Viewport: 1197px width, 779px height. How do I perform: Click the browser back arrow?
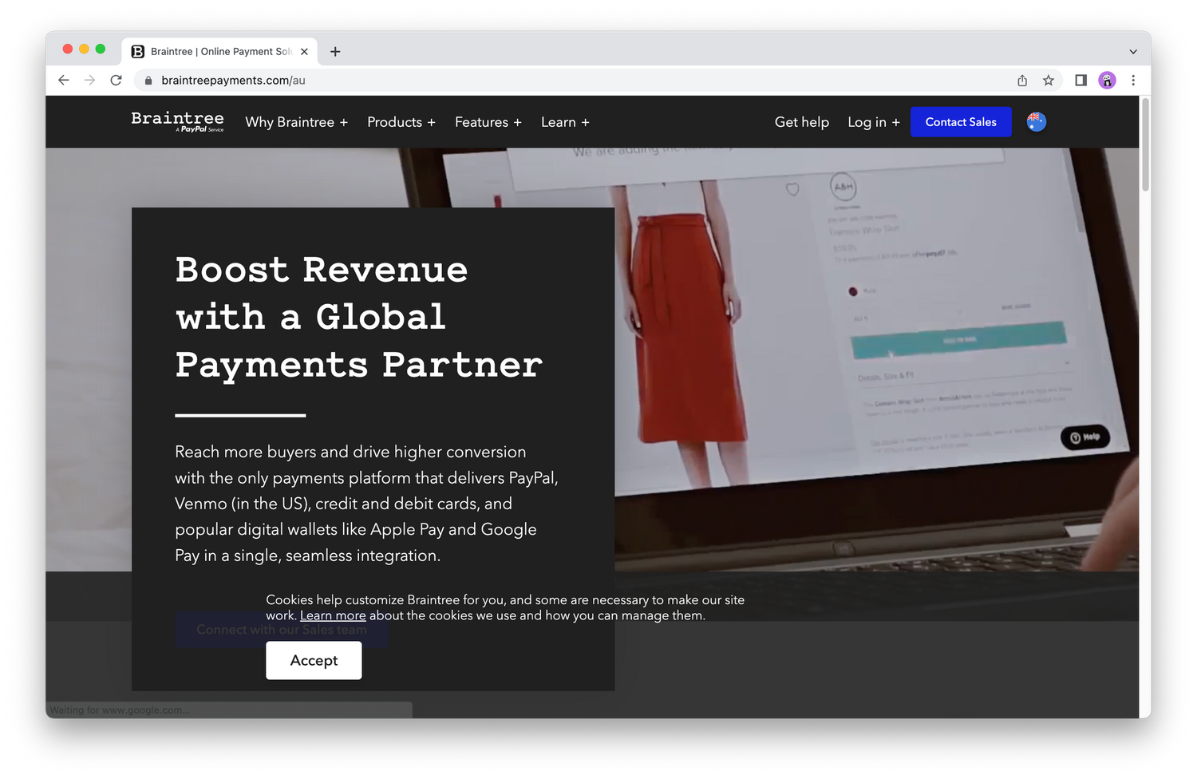tap(64, 80)
